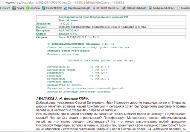Click the пошта bookmark icon
Viewport: 190px width, 132px height.
pyautogui.click(x=14, y=8)
